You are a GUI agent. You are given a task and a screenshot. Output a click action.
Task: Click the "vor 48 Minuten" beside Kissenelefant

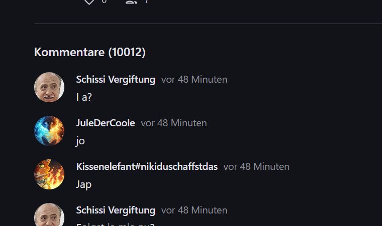[256, 166]
